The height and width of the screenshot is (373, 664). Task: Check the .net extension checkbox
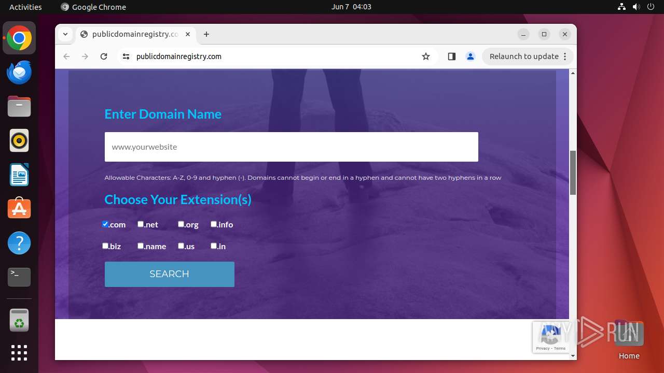141,224
